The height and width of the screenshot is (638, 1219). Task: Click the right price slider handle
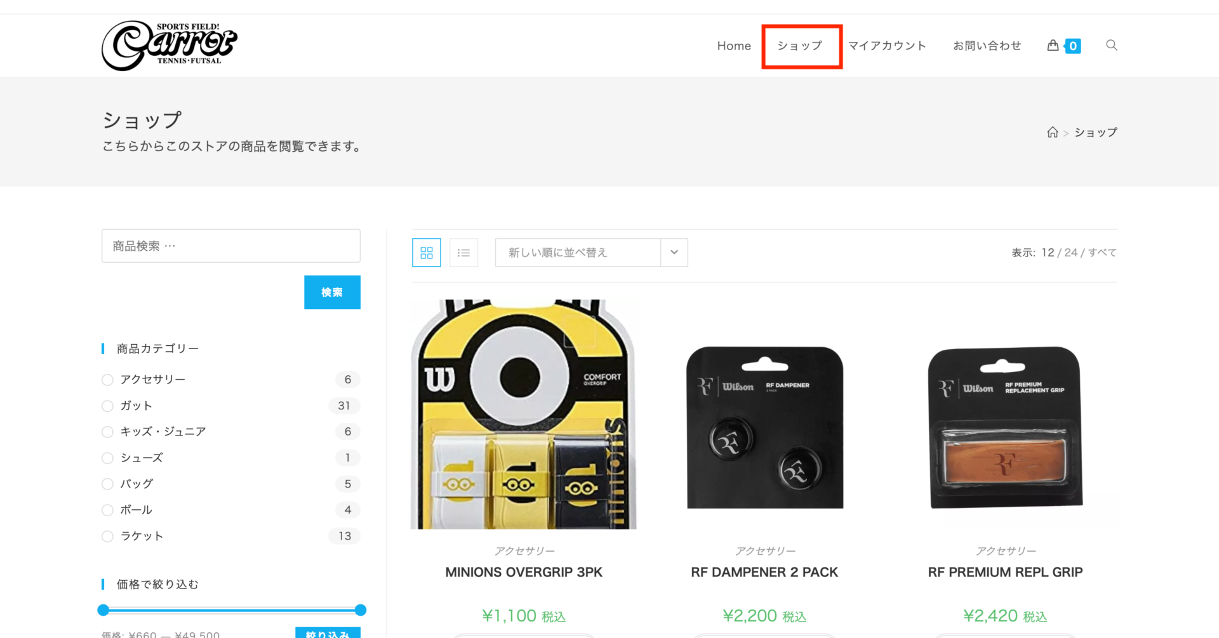click(x=361, y=610)
